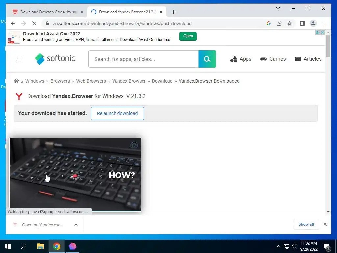
Task: Open the notification center icon
Action: coord(327,247)
